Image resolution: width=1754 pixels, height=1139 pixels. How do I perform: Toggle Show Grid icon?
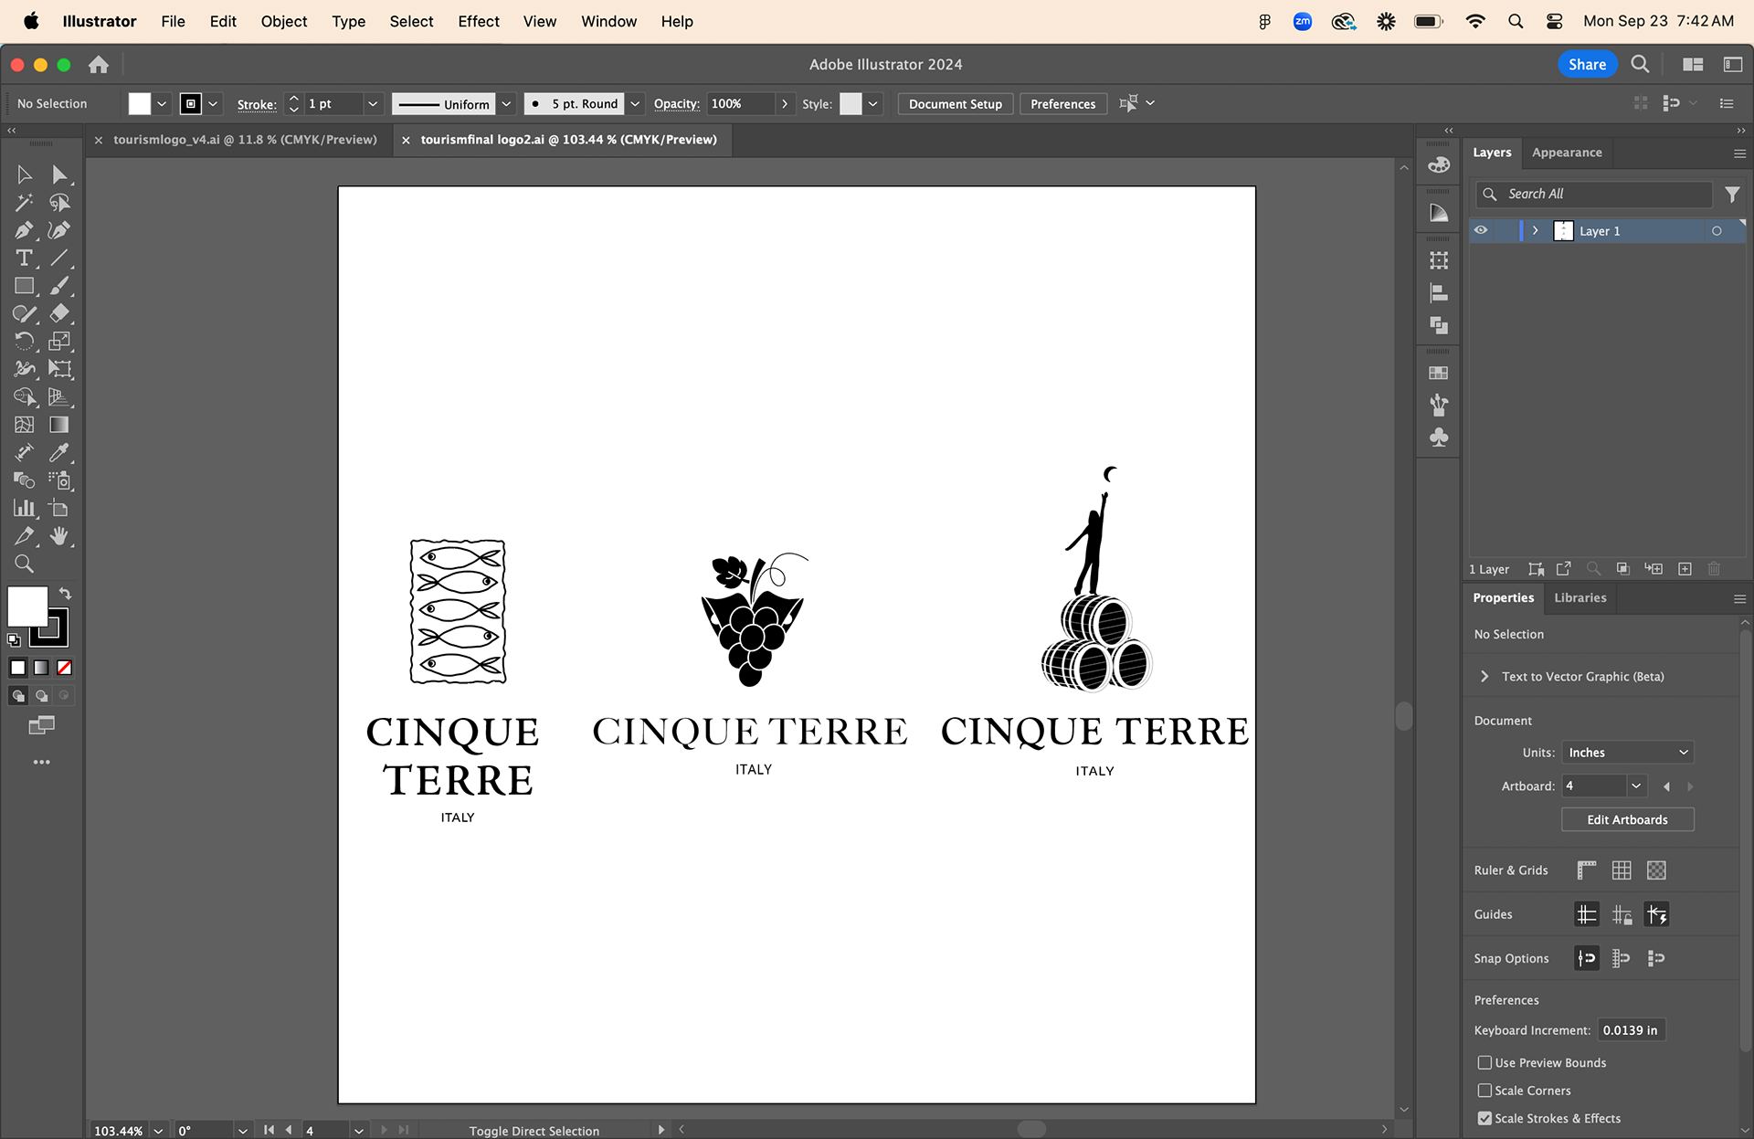(x=1622, y=870)
